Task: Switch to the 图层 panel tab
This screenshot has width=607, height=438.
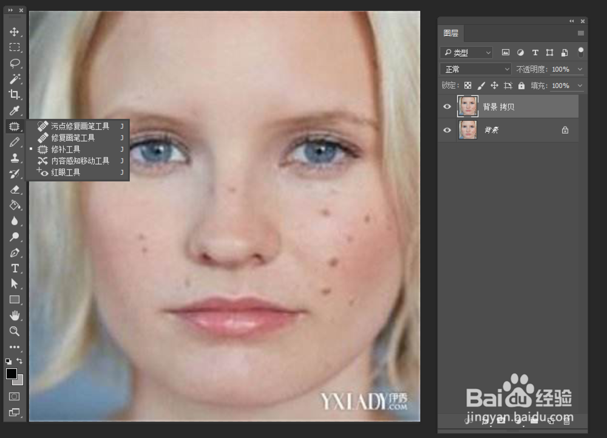Action: 450,33
